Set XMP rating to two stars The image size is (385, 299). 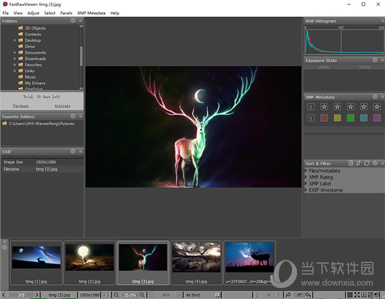click(338, 107)
